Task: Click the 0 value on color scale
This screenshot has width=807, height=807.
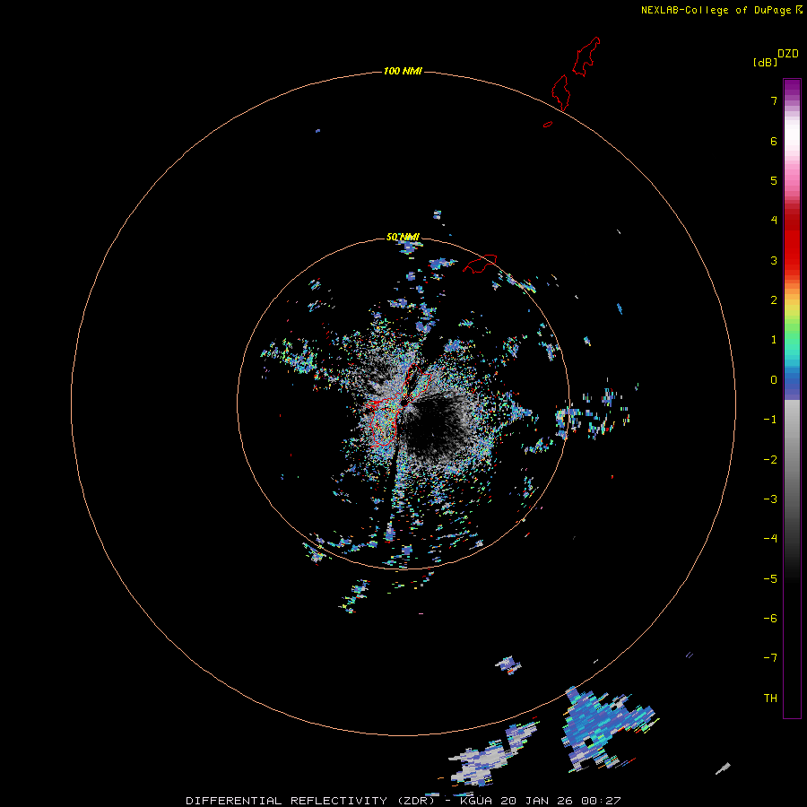Action: 774,380
